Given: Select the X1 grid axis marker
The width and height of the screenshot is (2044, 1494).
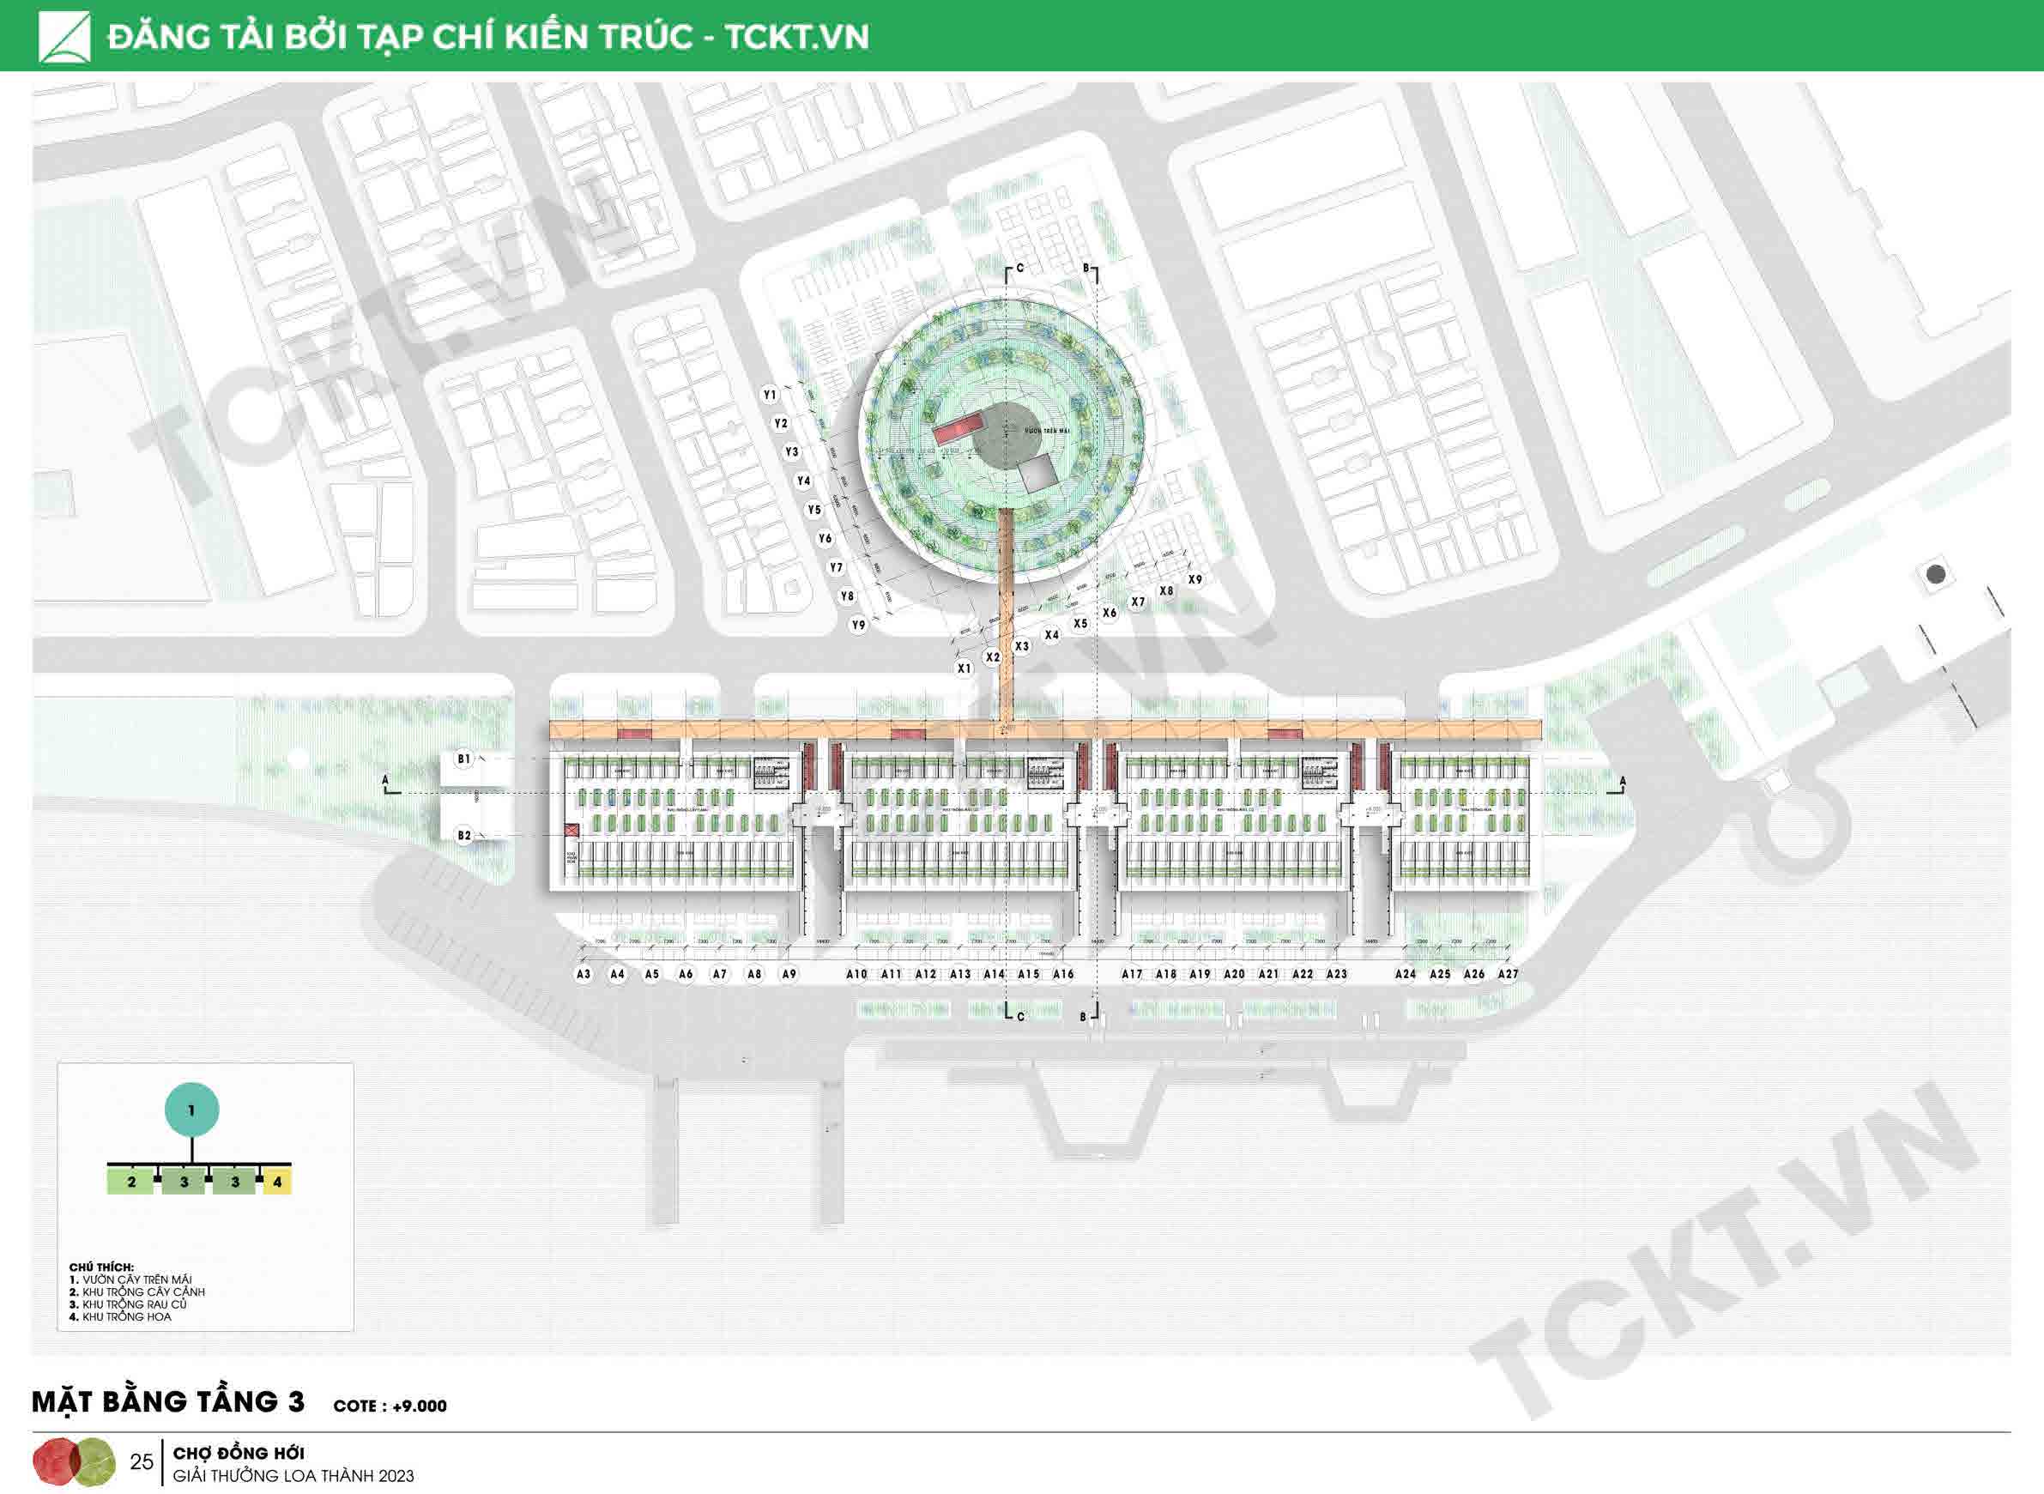Looking at the screenshot, I should click(x=965, y=669).
